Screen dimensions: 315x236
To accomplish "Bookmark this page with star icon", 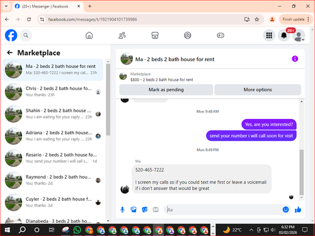I will (256, 20).
